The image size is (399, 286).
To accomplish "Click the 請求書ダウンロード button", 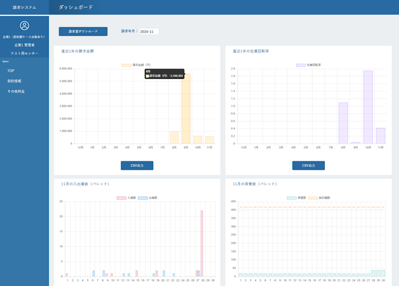I will (x=83, y=31).
